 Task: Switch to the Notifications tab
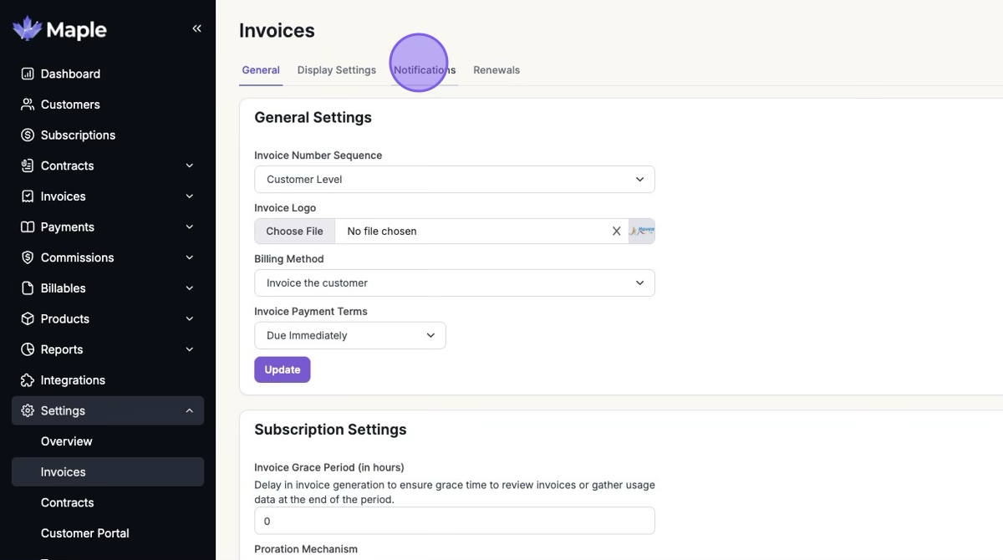pyautogui.click(x=425, y=70)
